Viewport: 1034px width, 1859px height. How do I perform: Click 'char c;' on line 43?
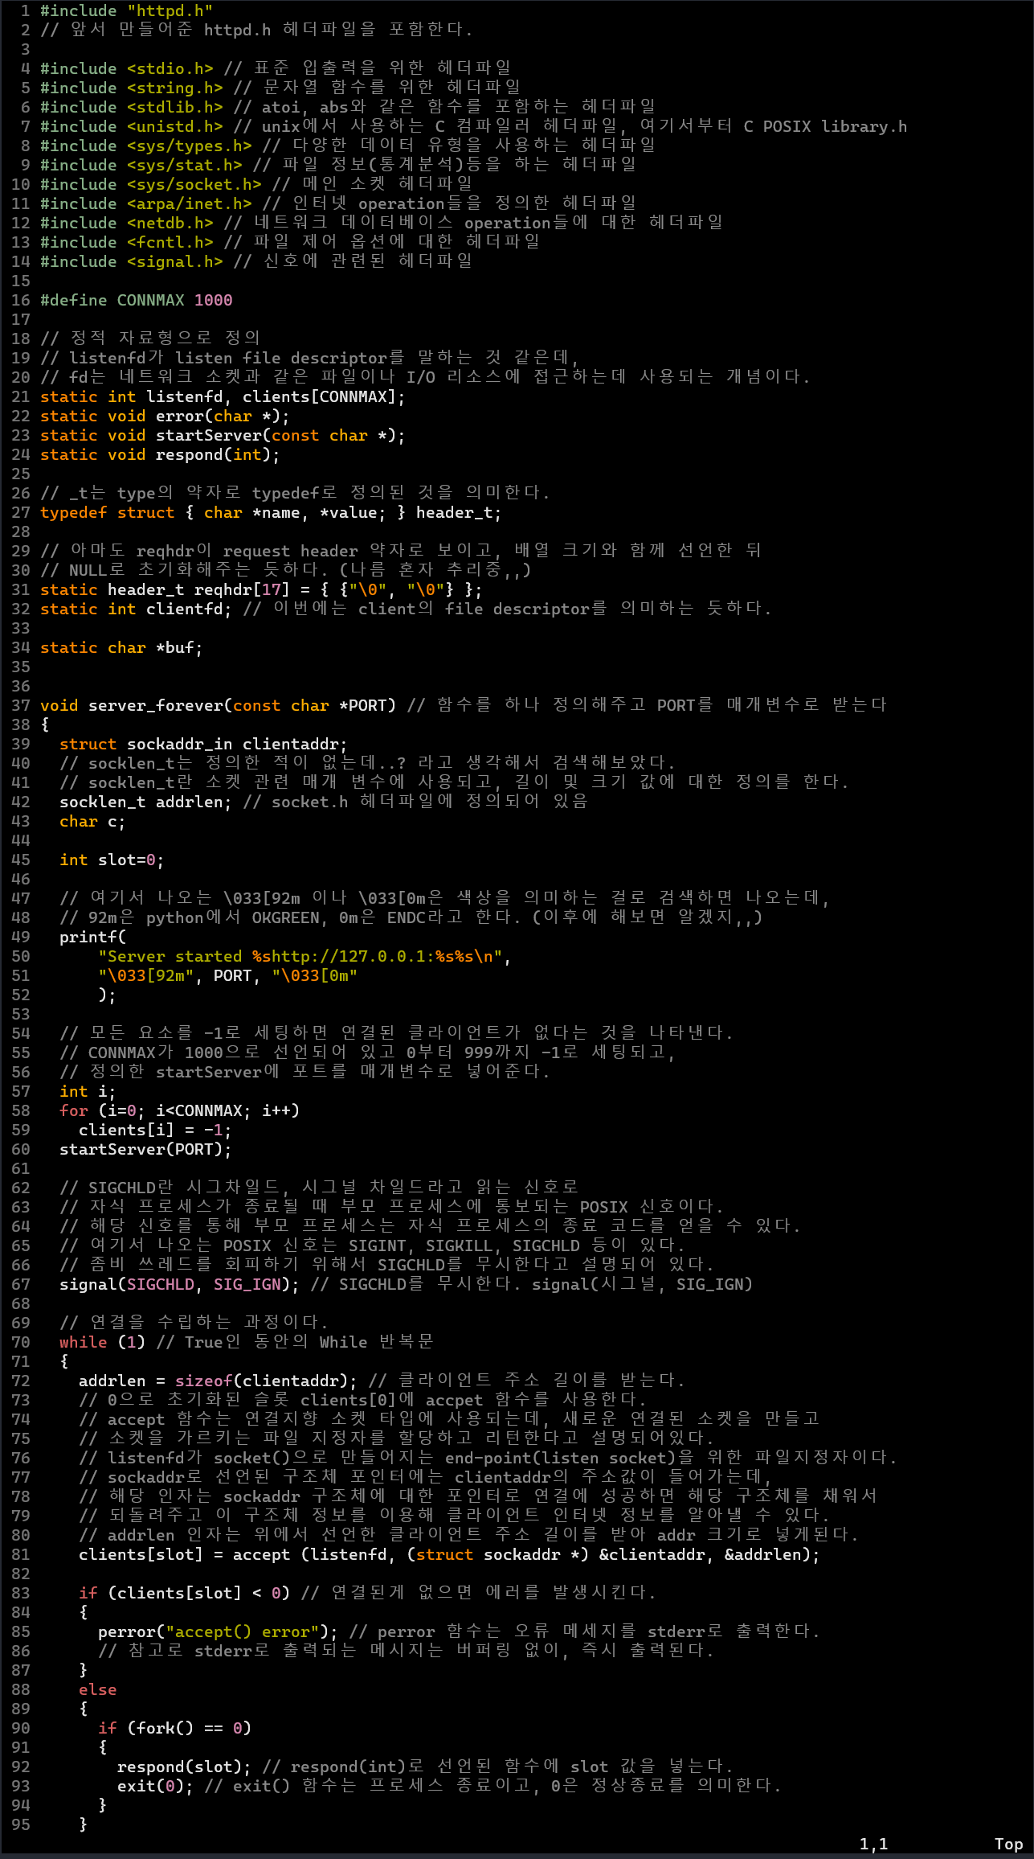point(92,821)
